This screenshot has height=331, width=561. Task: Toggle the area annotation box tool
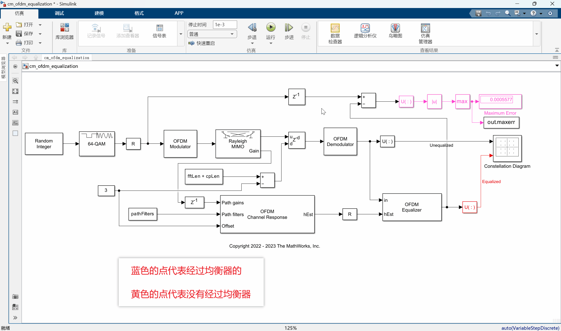coord(15,133)
